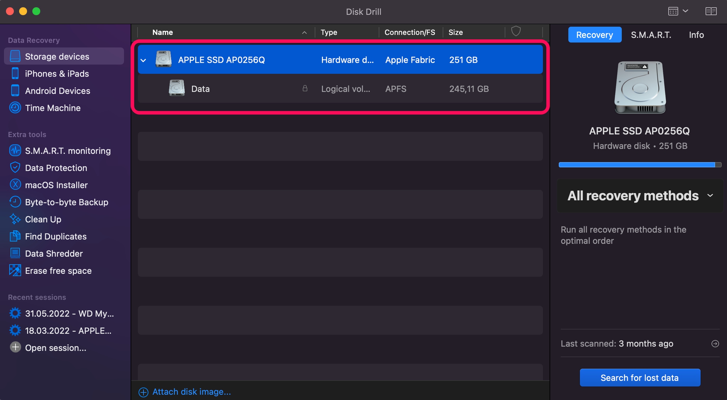Image resolution: width=727 pixels, height=400 pixels.
Task: Switch to the Recovery tab
Action: click(595, 35)
